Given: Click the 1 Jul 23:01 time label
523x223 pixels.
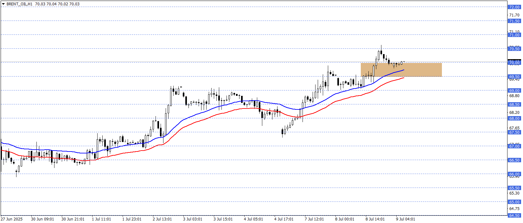Looking at the screenshot, I should pyautogui.click(x=132, y=219).
